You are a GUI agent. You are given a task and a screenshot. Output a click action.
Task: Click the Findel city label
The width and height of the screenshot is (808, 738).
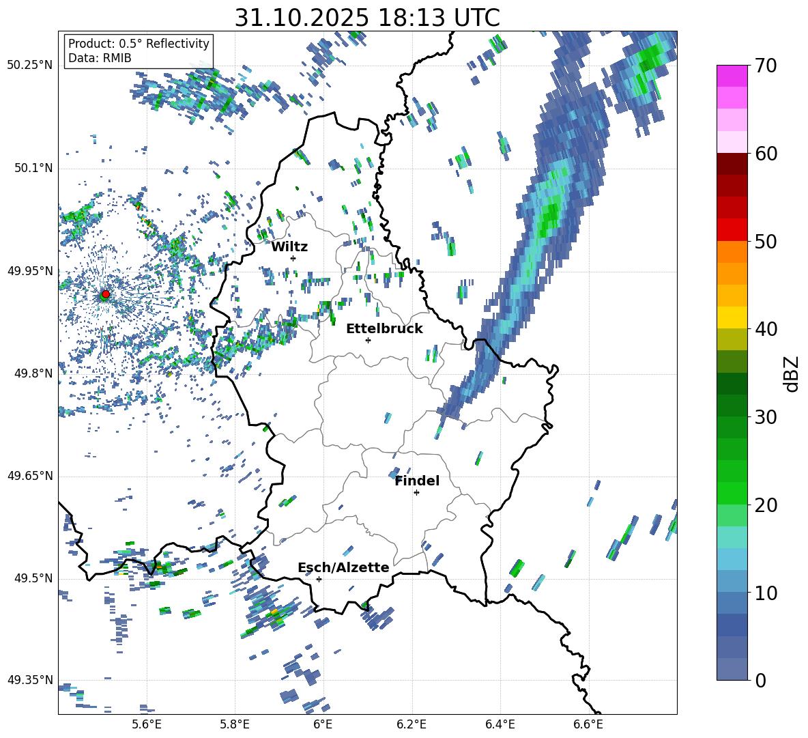[417, 481]
